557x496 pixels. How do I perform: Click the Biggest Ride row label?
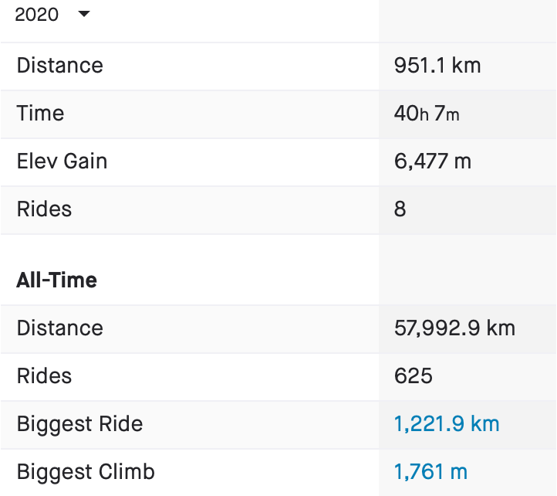(79, 424)
